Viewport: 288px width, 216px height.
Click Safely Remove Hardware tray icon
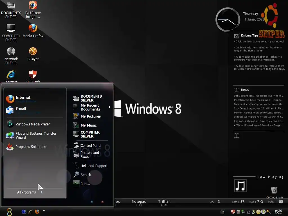click(x=243, y=212)
